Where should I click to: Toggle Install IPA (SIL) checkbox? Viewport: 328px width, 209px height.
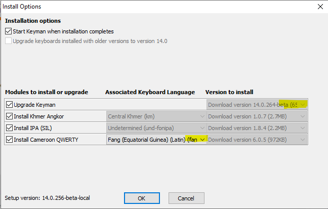(9, 128)
